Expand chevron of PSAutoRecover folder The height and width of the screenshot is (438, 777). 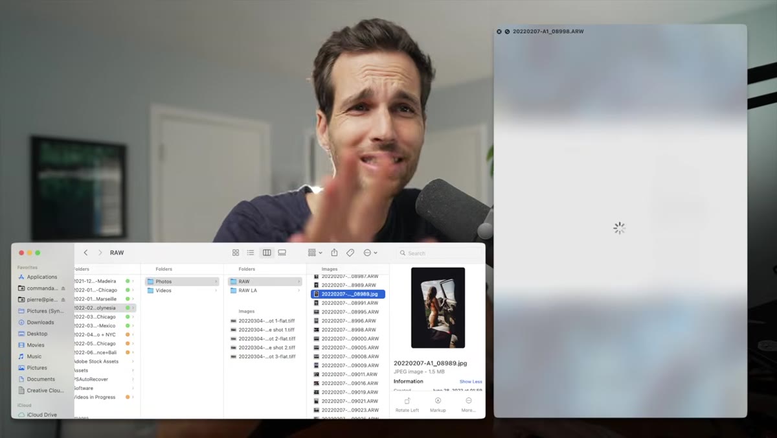click(133, 379)
